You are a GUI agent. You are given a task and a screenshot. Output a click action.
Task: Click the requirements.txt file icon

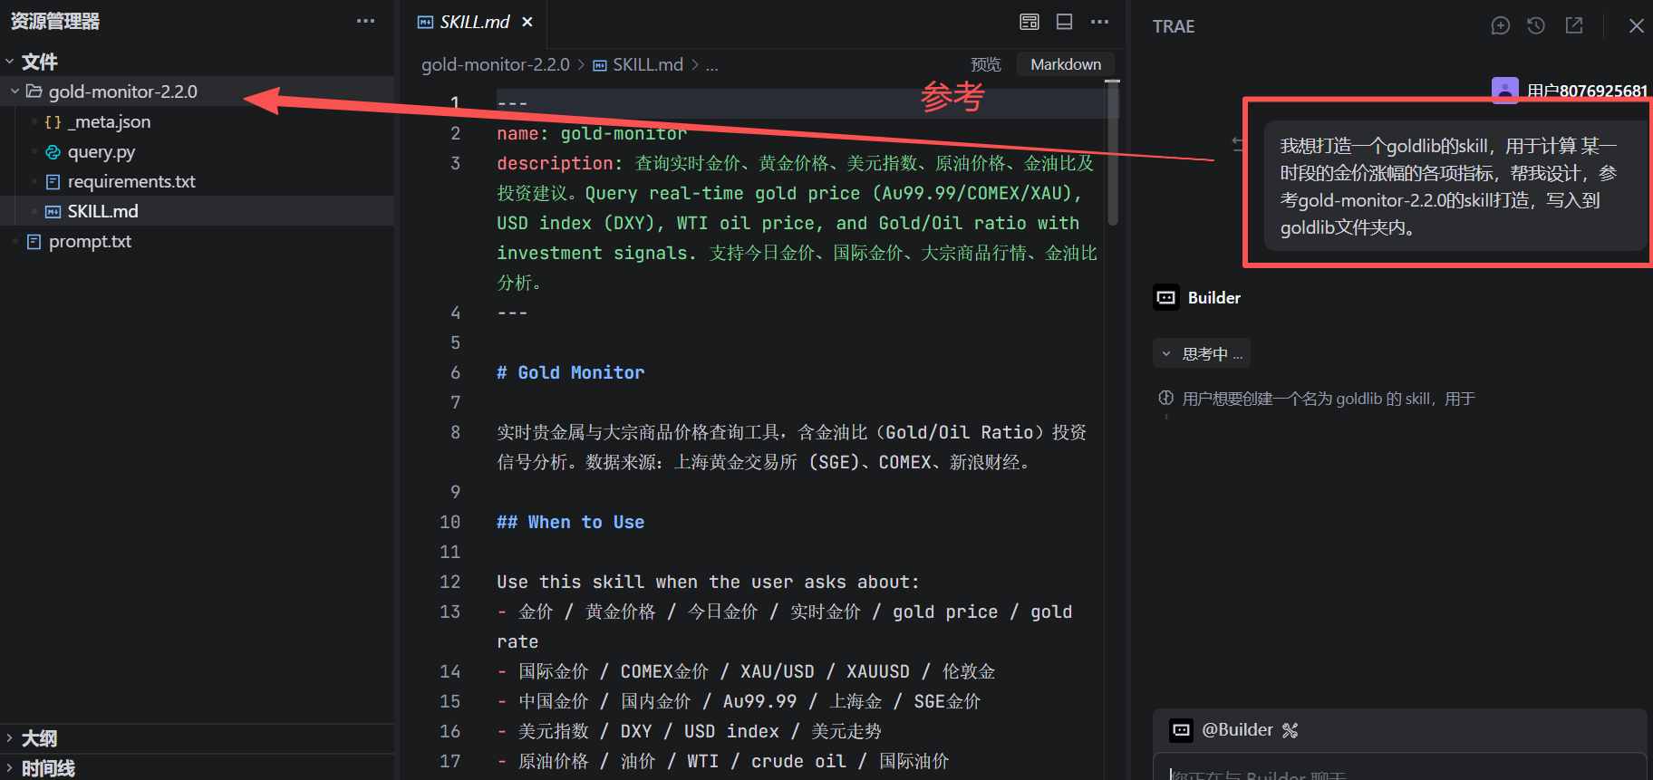pyautogui.click(x=53, y=181)
